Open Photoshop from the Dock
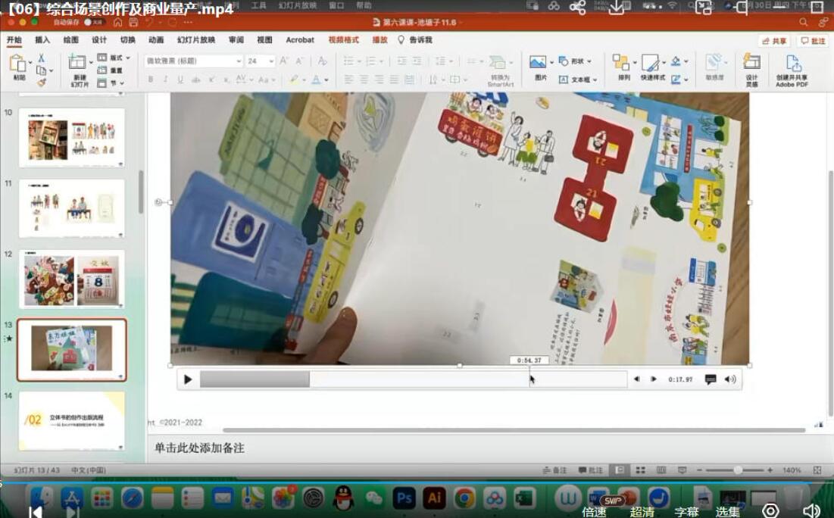The width and height of the screenshot is (834, 518). point(404,498)
